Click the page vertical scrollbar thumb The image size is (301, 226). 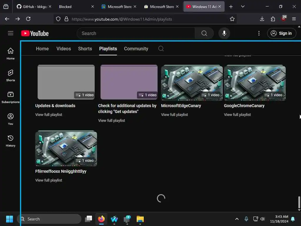tap(299, 202)
